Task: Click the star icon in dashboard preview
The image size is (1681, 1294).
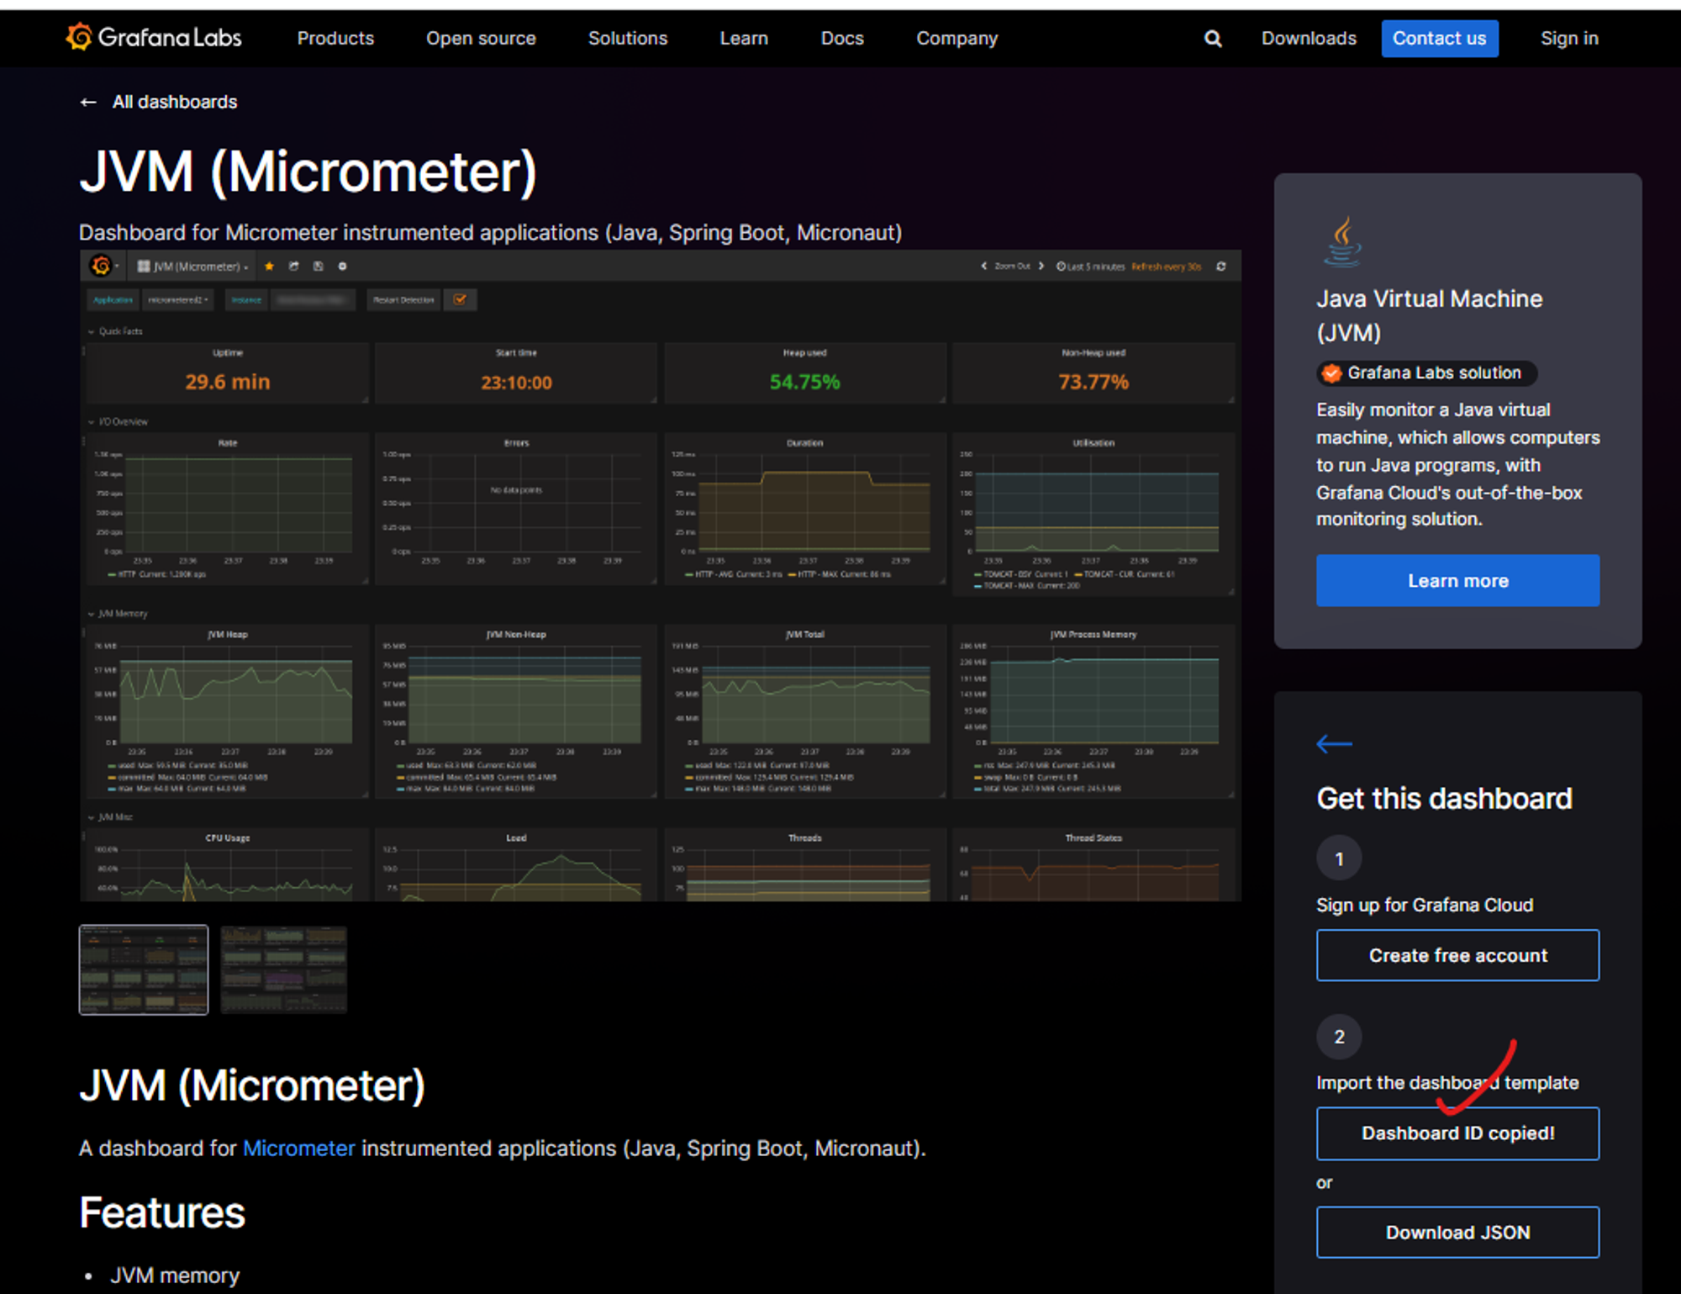Action: point(269,267)
